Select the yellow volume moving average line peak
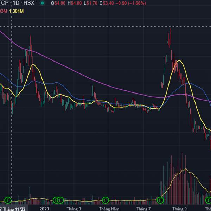 point(184,170)
